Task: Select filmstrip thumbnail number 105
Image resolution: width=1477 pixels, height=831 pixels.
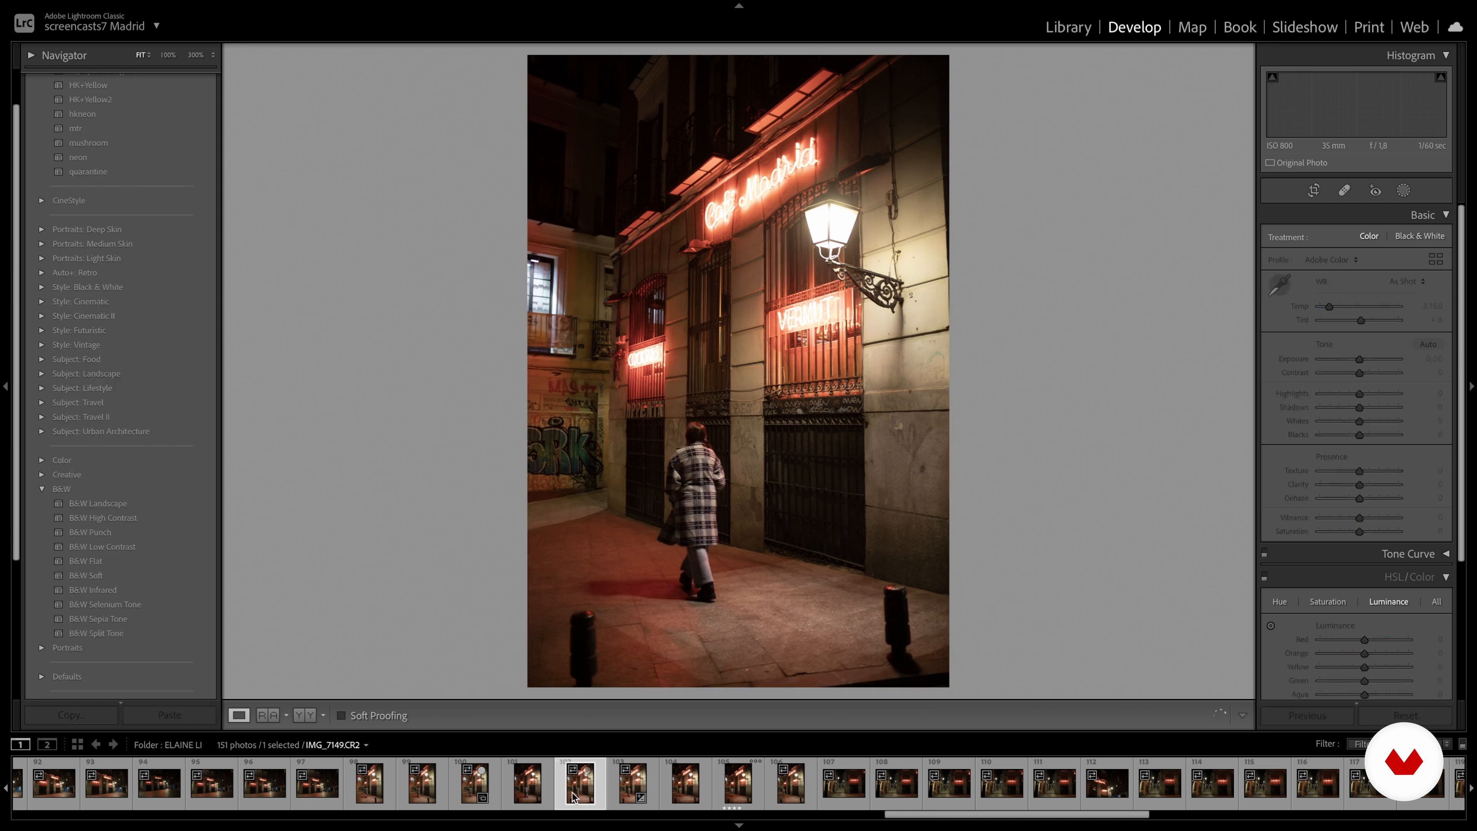Action: coord(737,783)
